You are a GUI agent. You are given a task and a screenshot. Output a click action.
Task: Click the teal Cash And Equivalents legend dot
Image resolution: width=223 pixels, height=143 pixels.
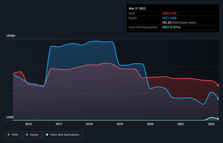coord(47,135)
